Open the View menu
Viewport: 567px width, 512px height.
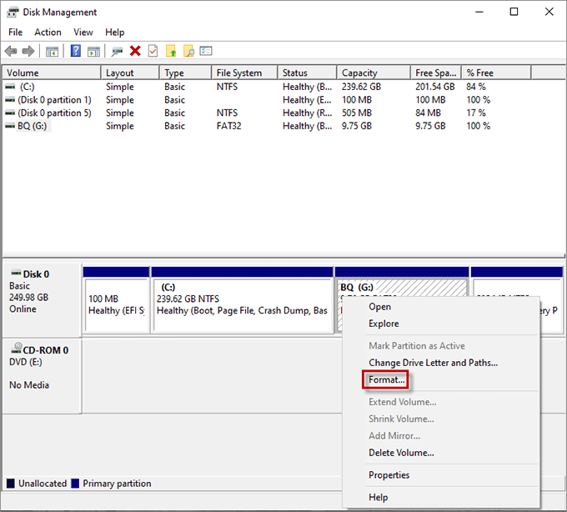(x=83, y=33)
